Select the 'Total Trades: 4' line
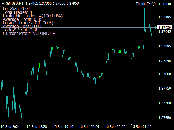The height and width of the screenshot is (130, 174). pyautogui.click(x=17, y=12)
